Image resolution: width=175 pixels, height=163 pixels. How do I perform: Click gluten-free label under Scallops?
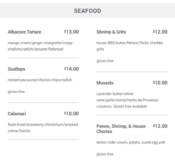(16, 92)
